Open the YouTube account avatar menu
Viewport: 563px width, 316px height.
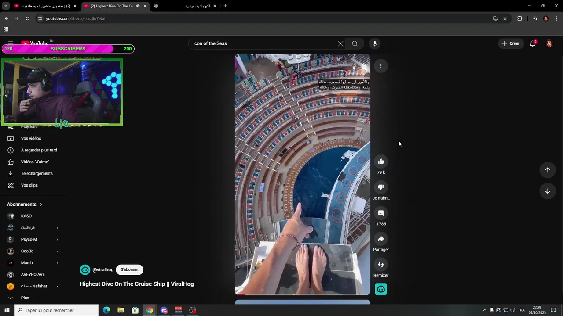pos(549,43)
